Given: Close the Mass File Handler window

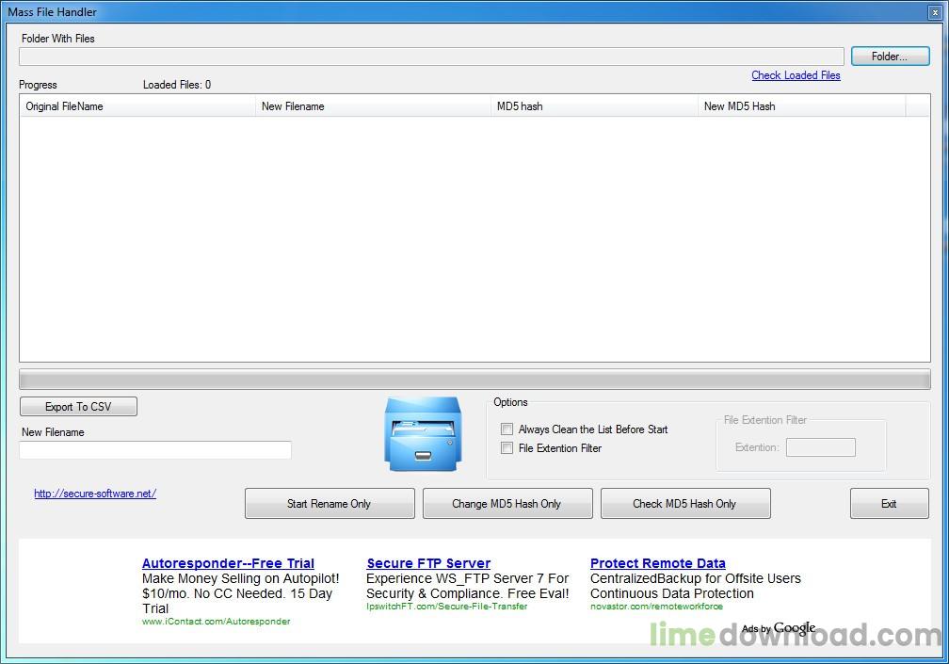Looking at the screenshot, I should [x=935, y=12].
